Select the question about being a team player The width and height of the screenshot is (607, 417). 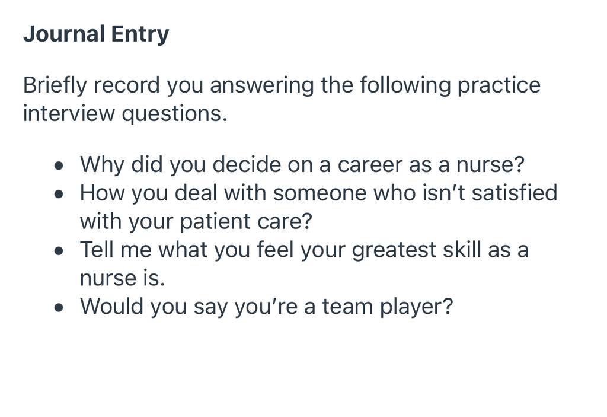tap(266, 307)
